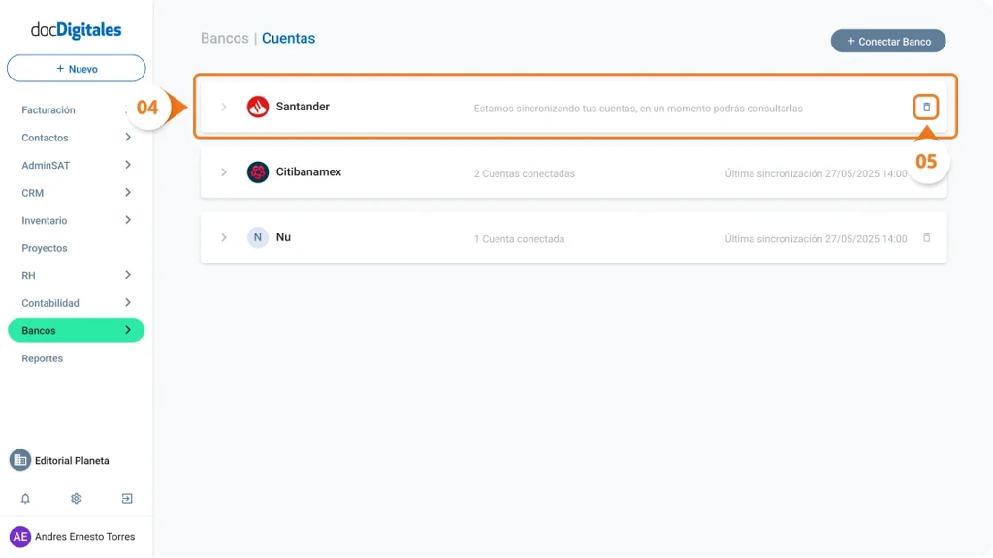Open the Contactos submenu
Screen dimensions: 993x558
44,138
